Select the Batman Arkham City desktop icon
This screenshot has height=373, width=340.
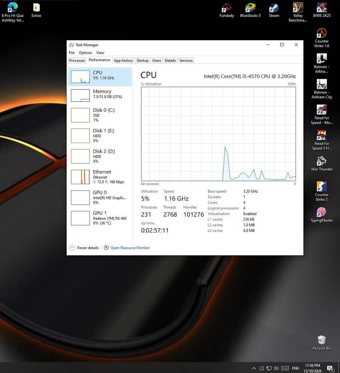322,89
